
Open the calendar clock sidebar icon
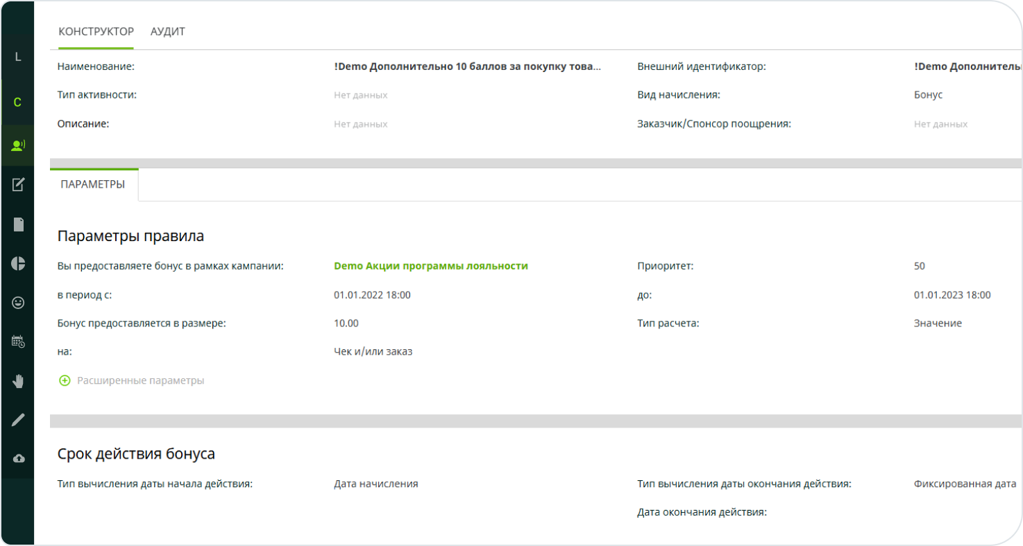tap(18, 341)
